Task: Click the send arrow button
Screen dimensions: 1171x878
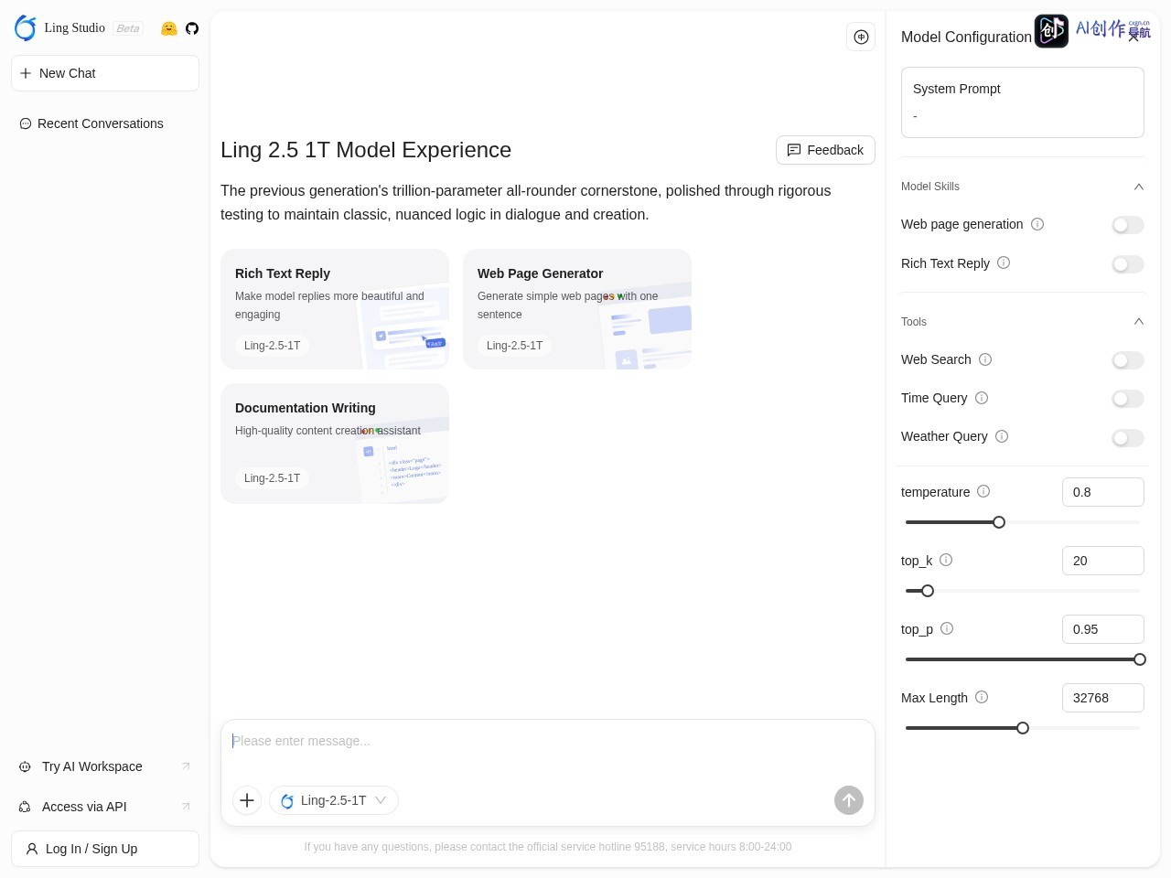Action: pos(849,800)
